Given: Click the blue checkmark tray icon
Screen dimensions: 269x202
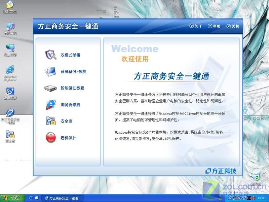Looking at the screenshot, I should [244, 198].
